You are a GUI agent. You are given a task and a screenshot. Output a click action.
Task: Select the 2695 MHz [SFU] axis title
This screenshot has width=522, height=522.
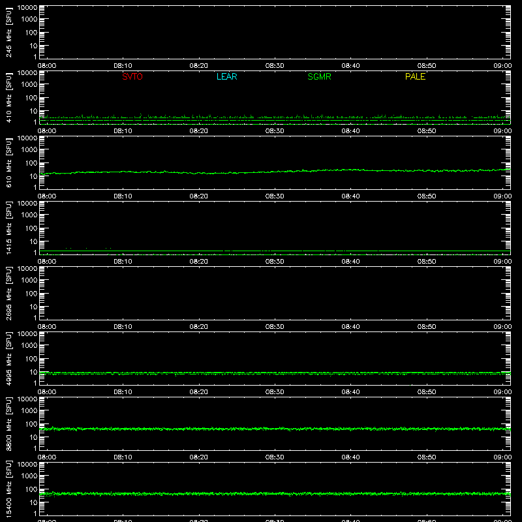tap(8, 293)
